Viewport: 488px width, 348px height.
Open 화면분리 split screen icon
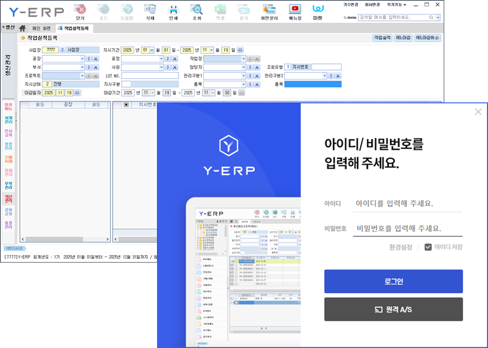[268, 11]
